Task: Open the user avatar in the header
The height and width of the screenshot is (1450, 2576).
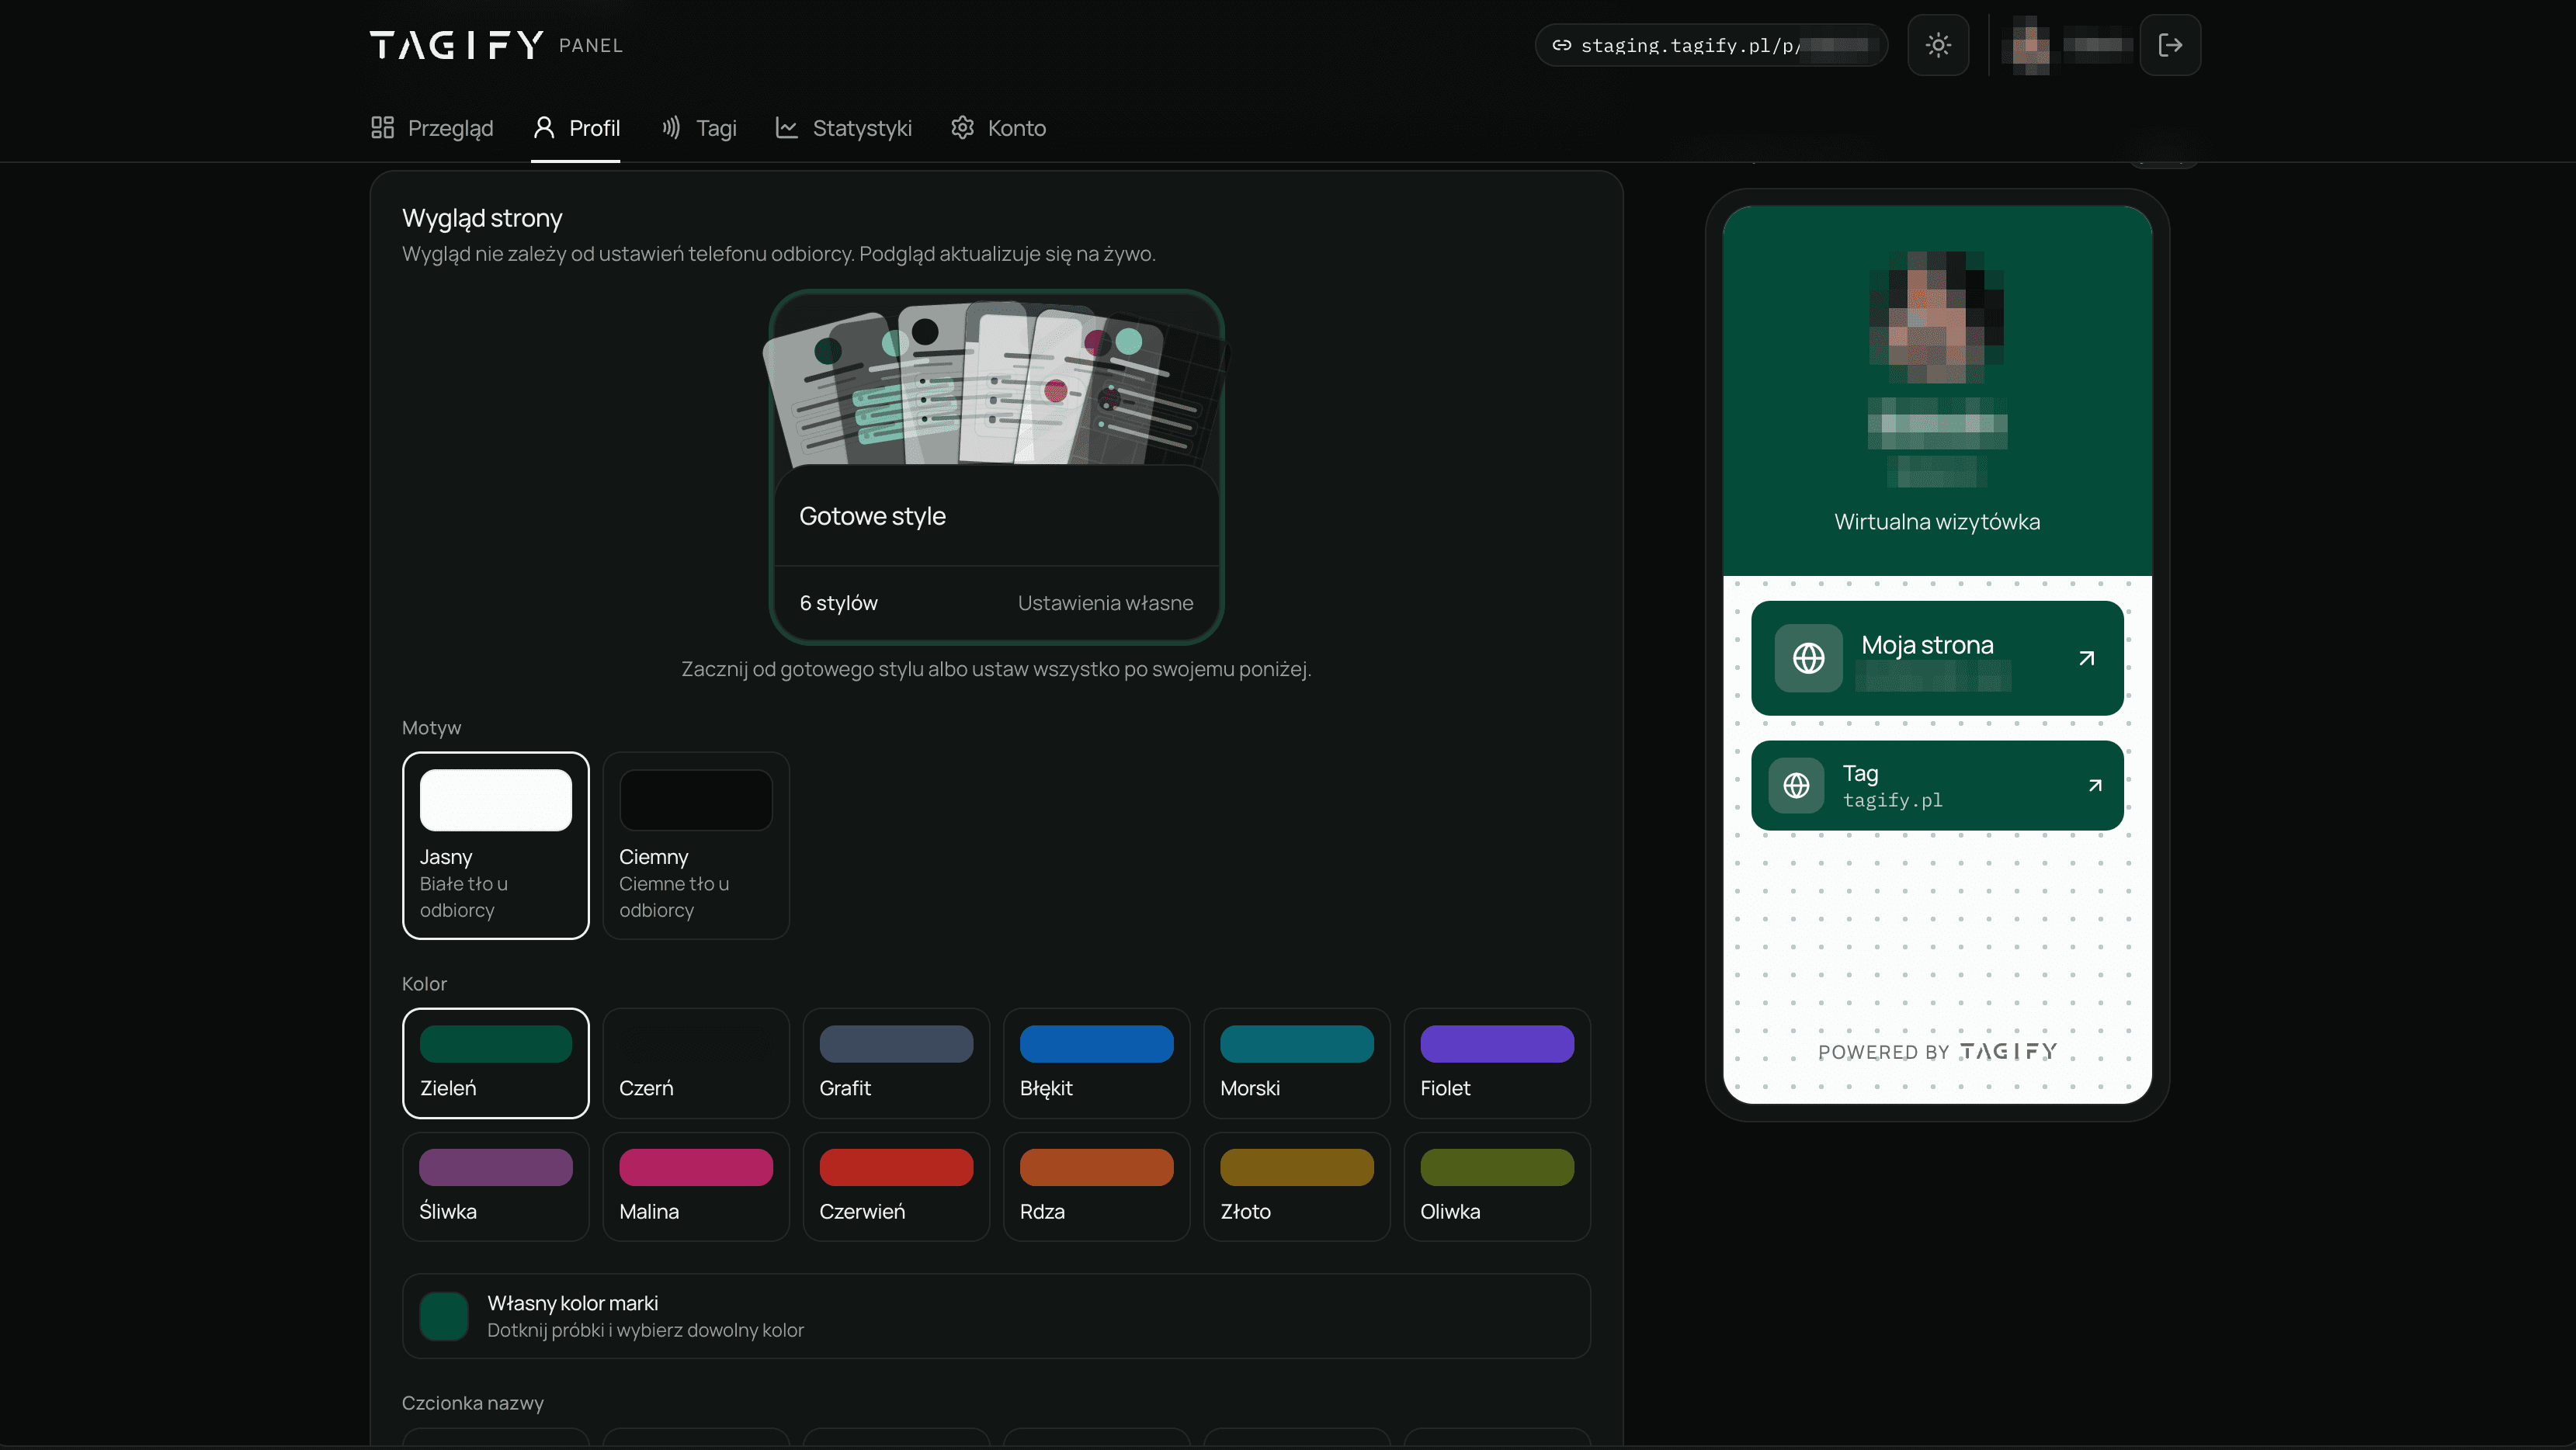Action: pos(2031,45)
